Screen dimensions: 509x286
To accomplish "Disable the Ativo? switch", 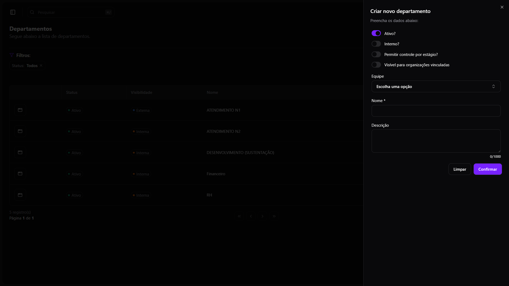I will pos(376,33).
